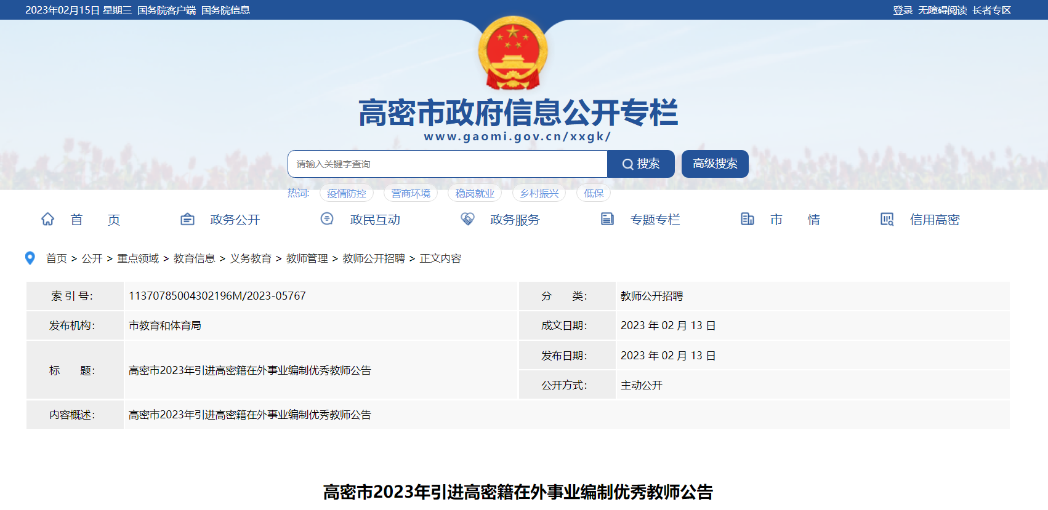The height and width of the screenshot is (510, 1048).
Task: Open the 政务公开 navigation menu
Action: pyautogui.click(x=235, y=220)
